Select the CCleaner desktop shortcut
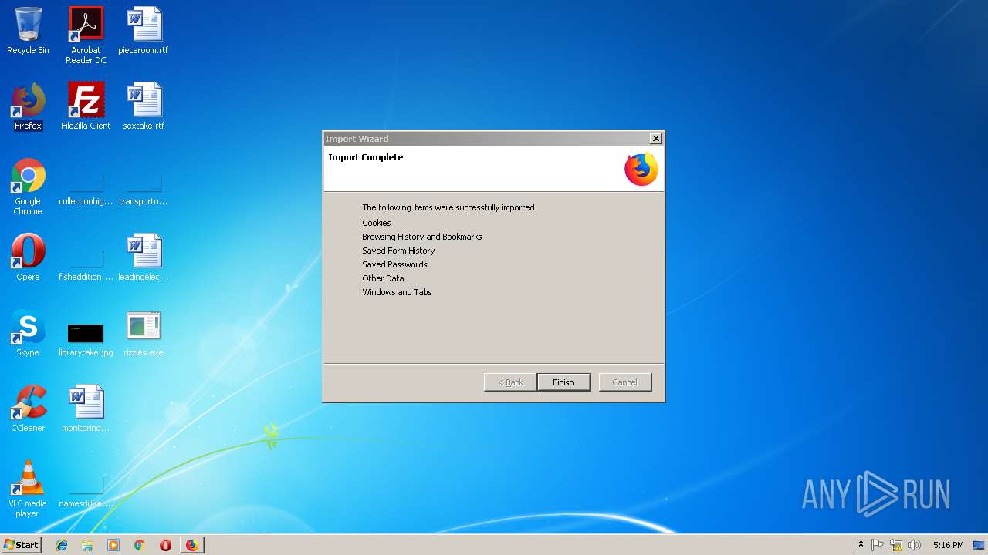Viewport: 988px width, 555px height. click(28, 409)
